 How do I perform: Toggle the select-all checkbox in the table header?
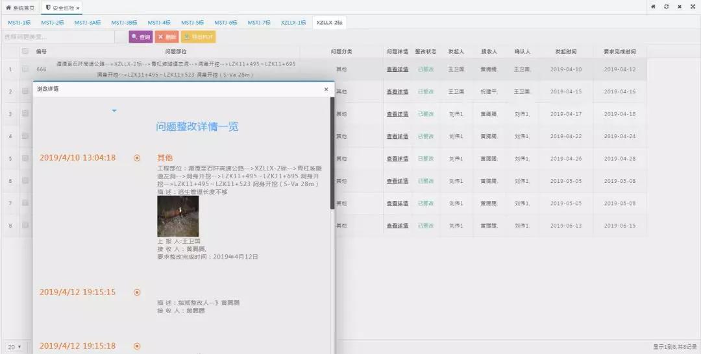pos(25,51)
